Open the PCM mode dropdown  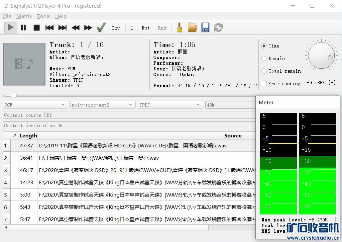pyautogui.click(x=35, y=105)
